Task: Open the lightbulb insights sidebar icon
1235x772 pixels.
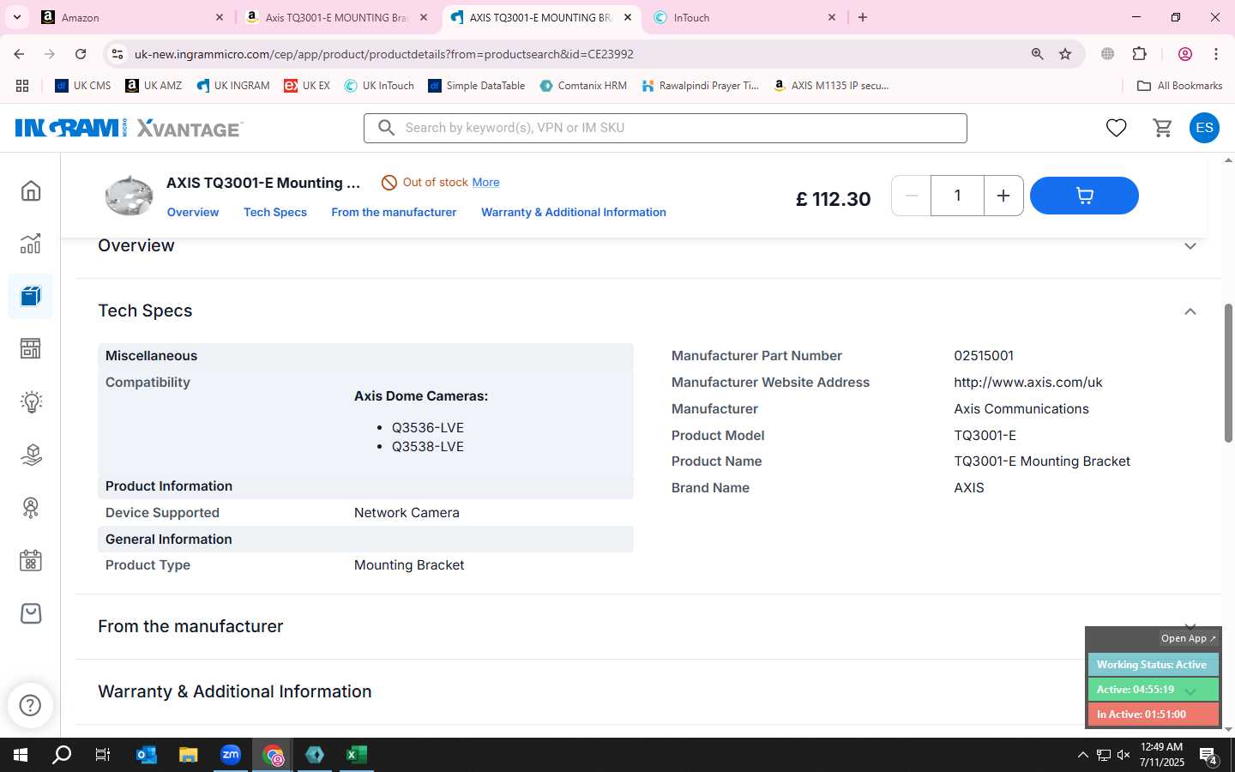Action: [x=31, y=401]
